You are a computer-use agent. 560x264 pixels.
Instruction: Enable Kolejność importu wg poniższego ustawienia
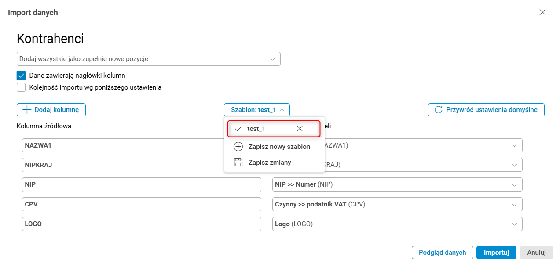point(21,87)
